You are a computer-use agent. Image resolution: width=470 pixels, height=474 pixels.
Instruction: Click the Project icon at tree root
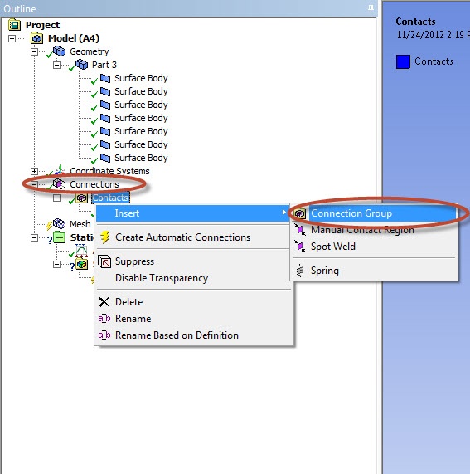pyautogui.click(x=14, y=25)
